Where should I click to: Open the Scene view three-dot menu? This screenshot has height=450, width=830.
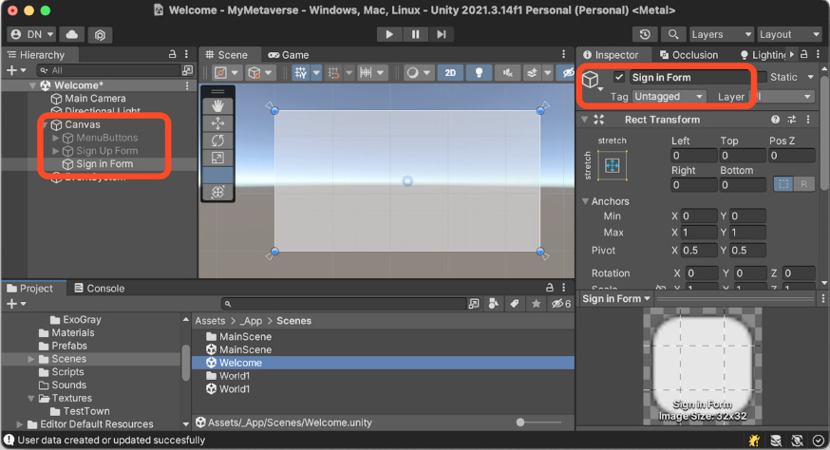[564, 54]
